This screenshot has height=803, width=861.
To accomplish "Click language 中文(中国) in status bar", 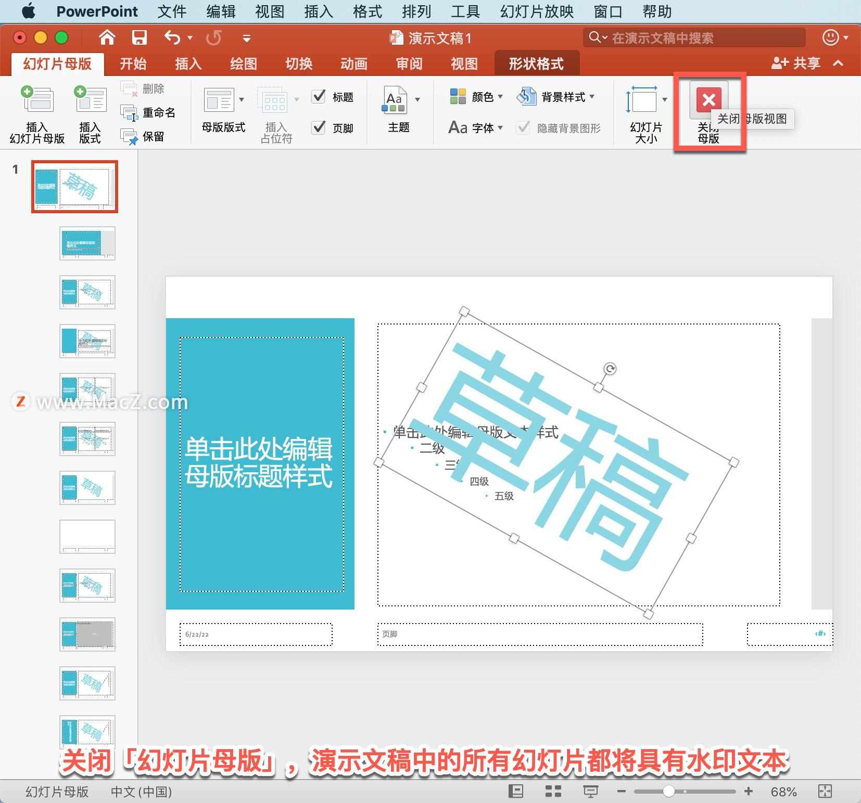I will point(141,792).
